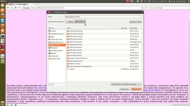The image size is (190, 106).
Task: Select the DJVU Documents folder
Action: 104,34
